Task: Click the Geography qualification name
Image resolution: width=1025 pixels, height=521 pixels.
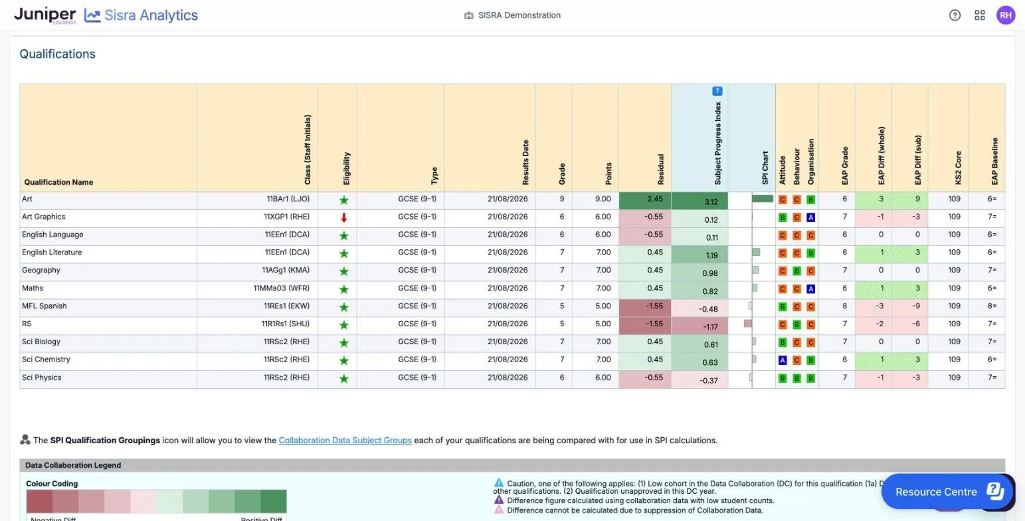Action: point(41,270)
